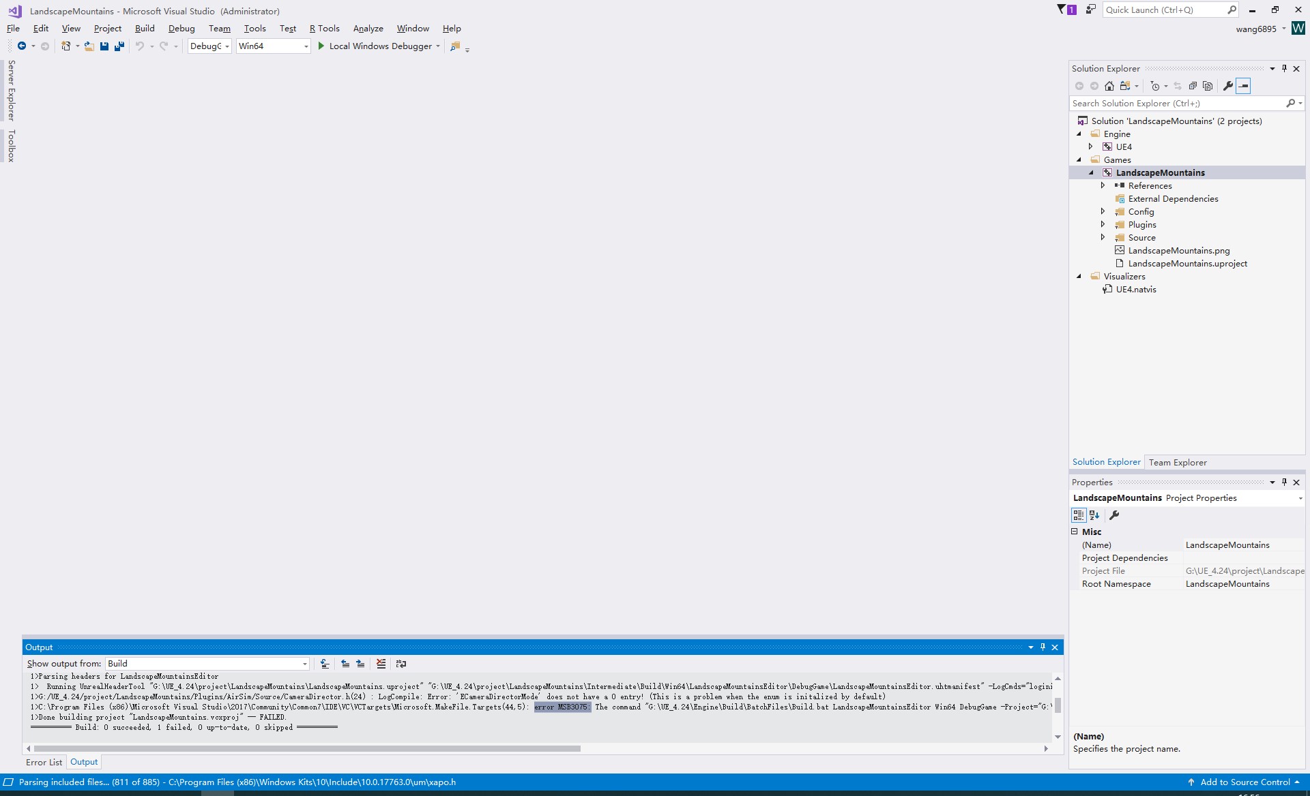
Task: Switch to the Team Explorer tab
Action: coord(1178,462)
